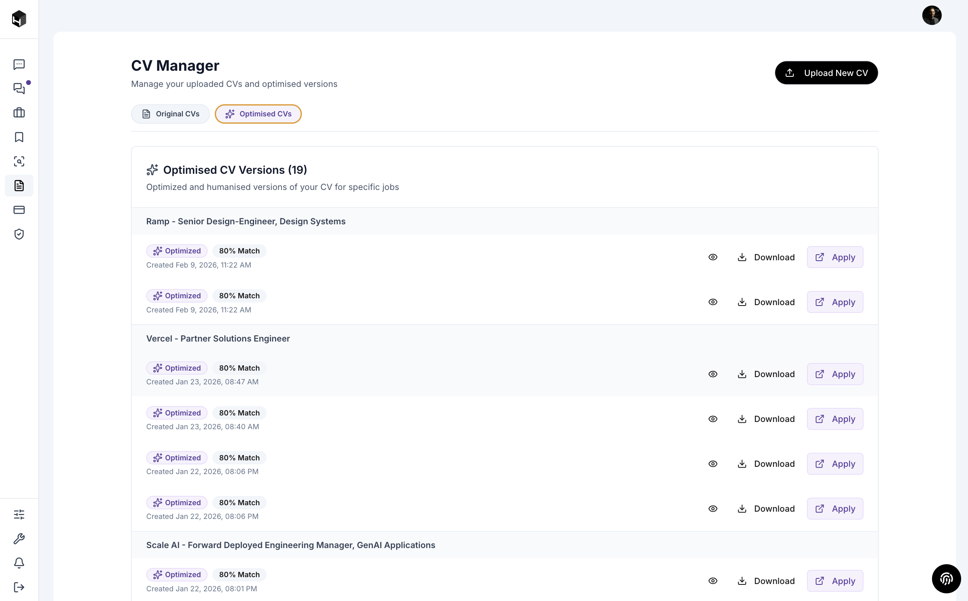
Task: Open conversations icon with notification dot
Action: coord(19,89)
